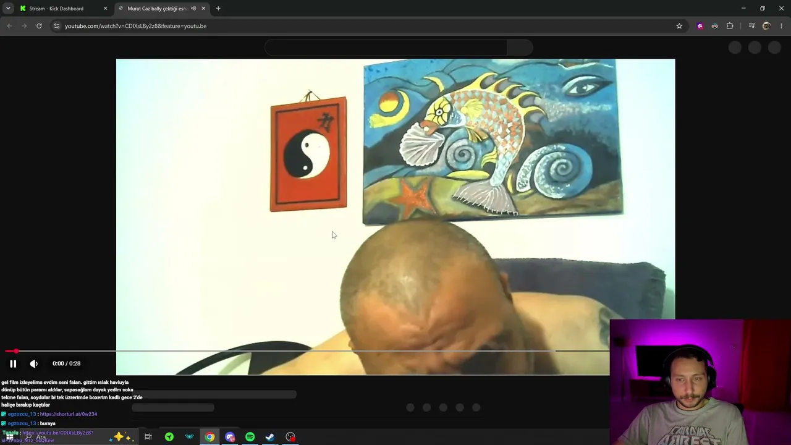Click the video player frame
791x445 pixels.
395,216
